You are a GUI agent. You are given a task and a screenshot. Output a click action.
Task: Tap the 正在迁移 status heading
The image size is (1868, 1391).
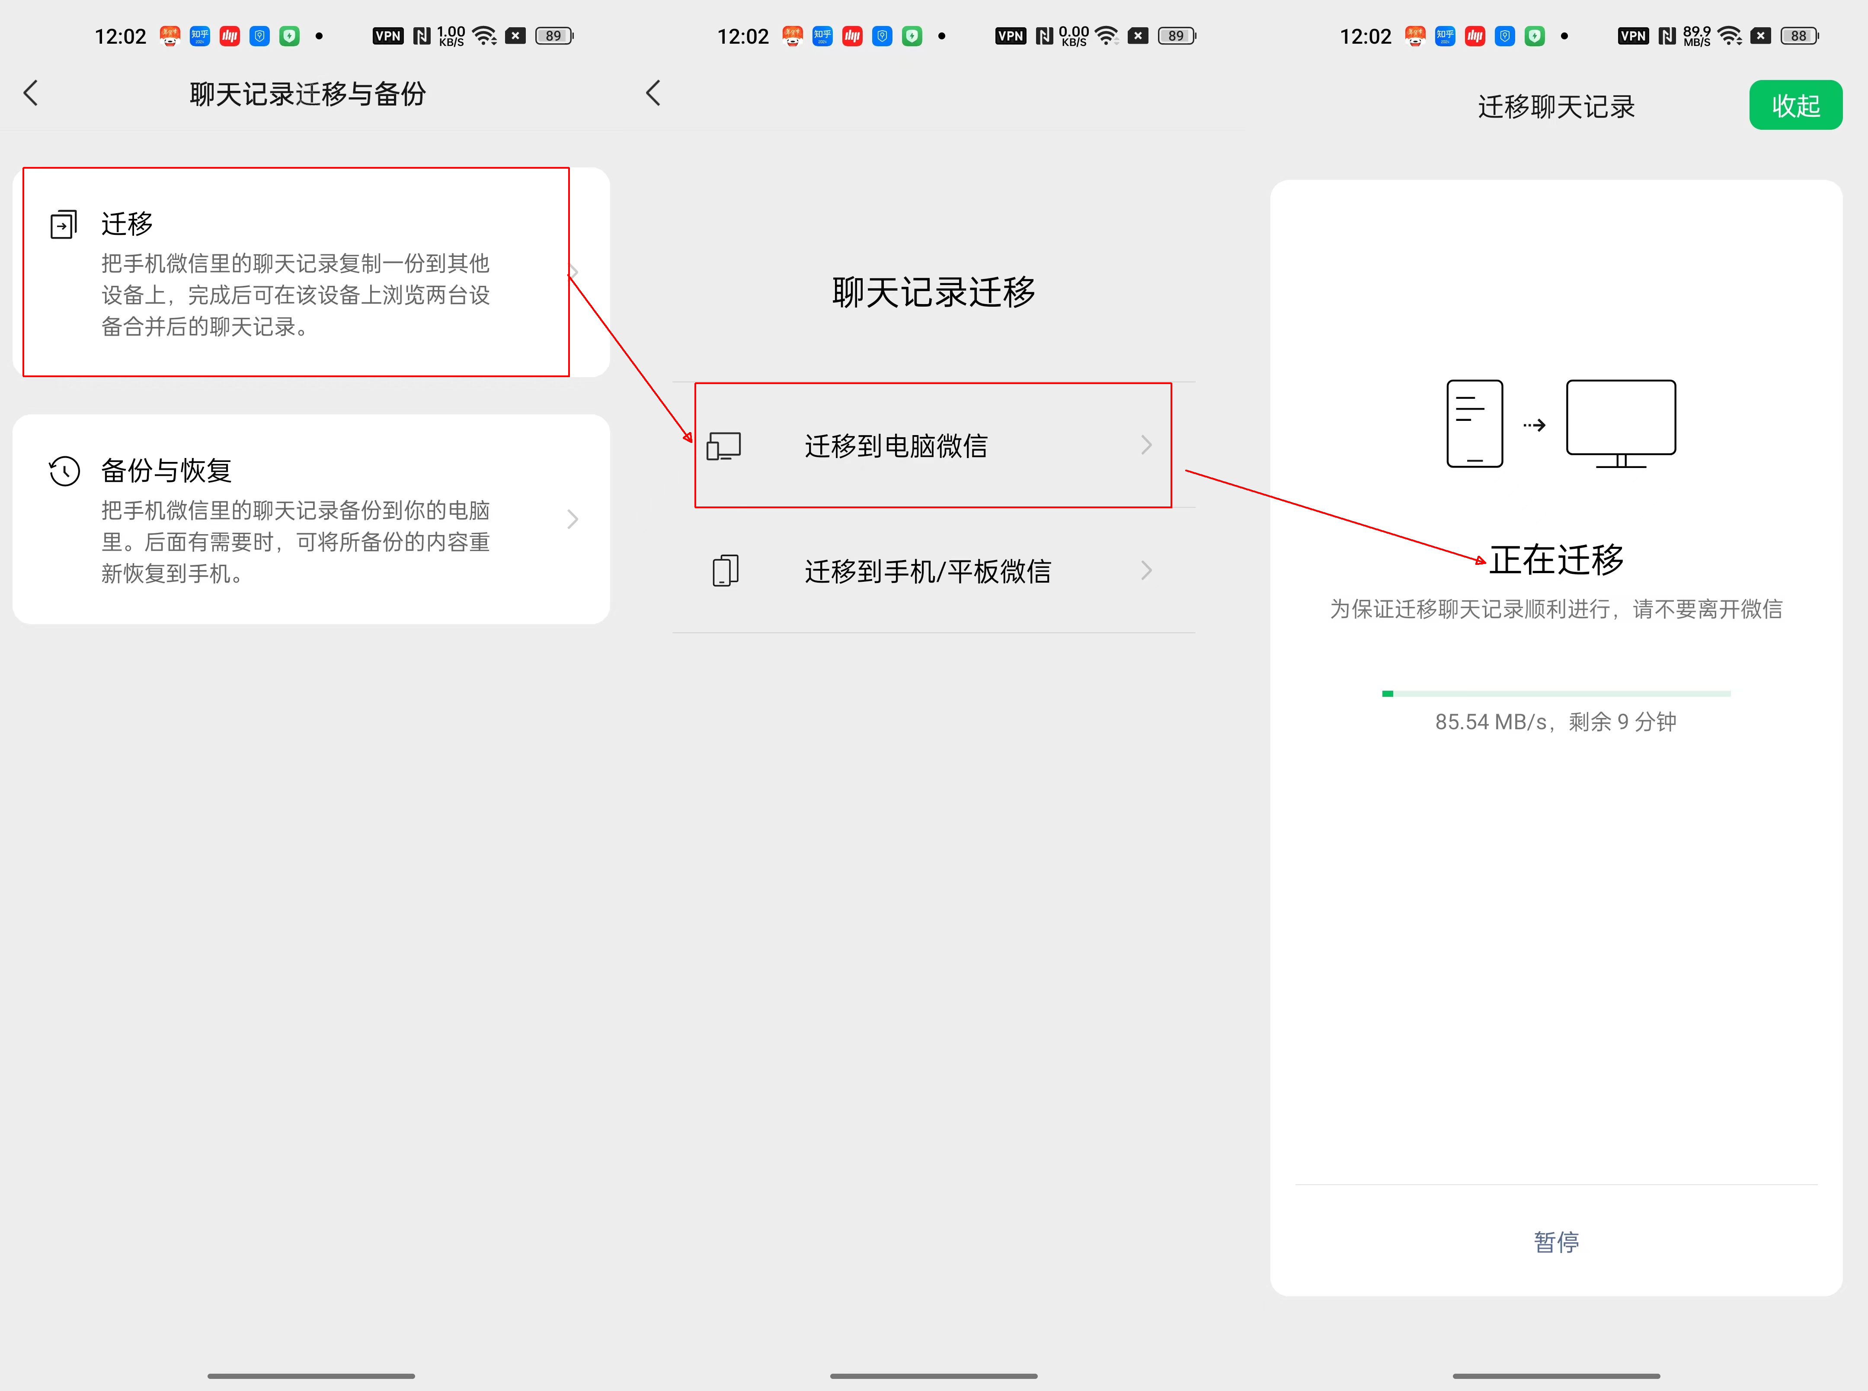[x=1556, y=560]
